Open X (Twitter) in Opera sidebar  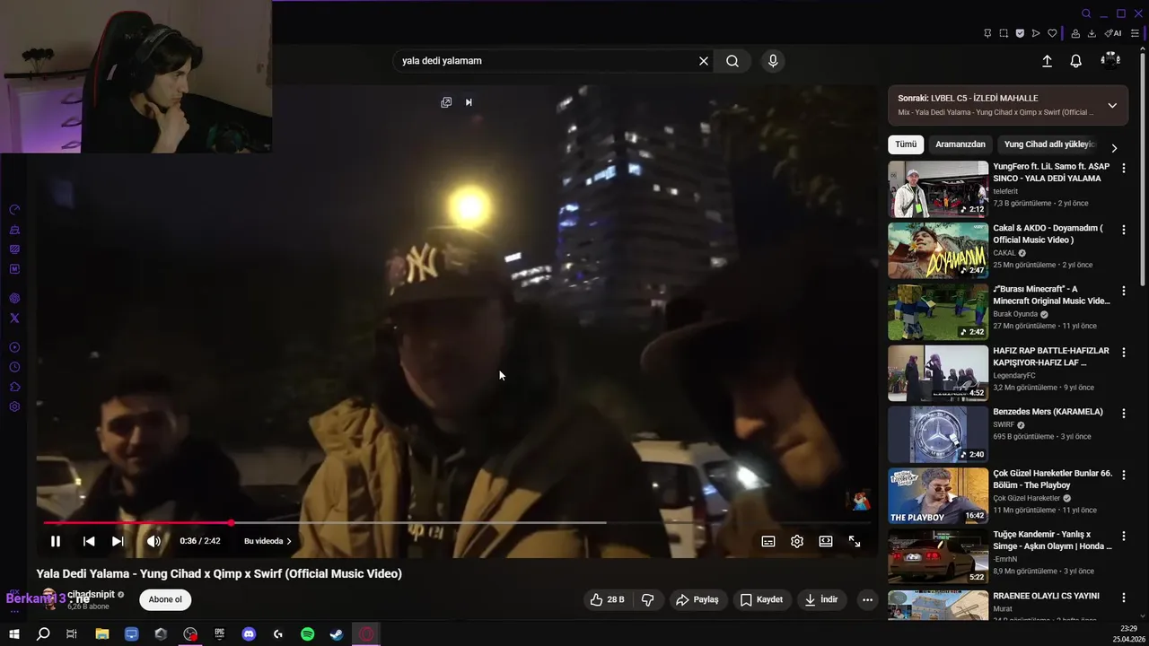(x=14, y=318)
